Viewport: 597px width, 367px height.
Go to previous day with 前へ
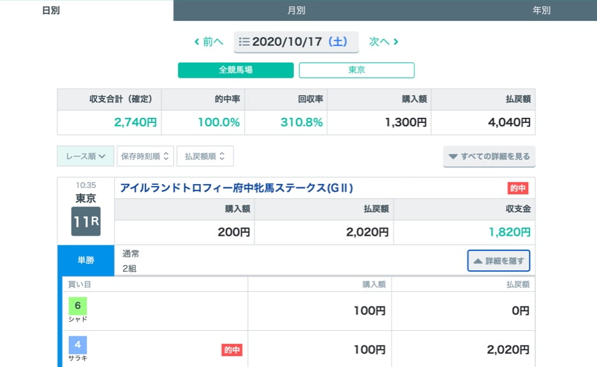click(209, 41)
